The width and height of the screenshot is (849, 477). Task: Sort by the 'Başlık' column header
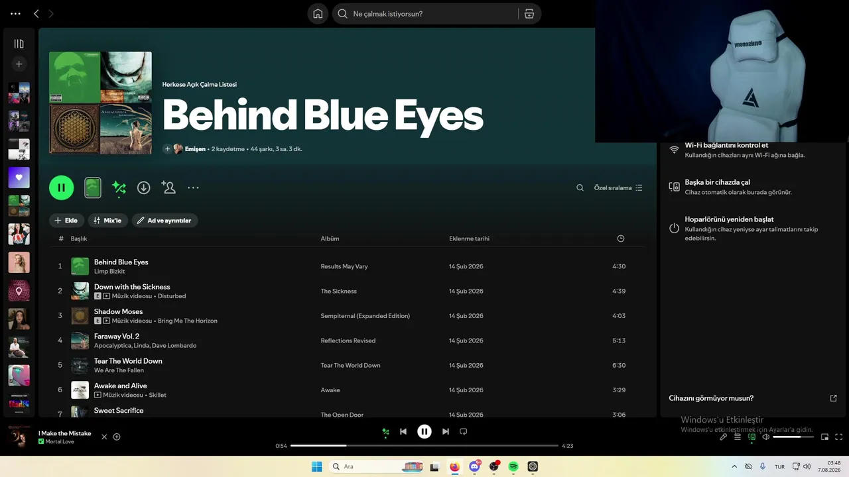(x=79, y=238)
